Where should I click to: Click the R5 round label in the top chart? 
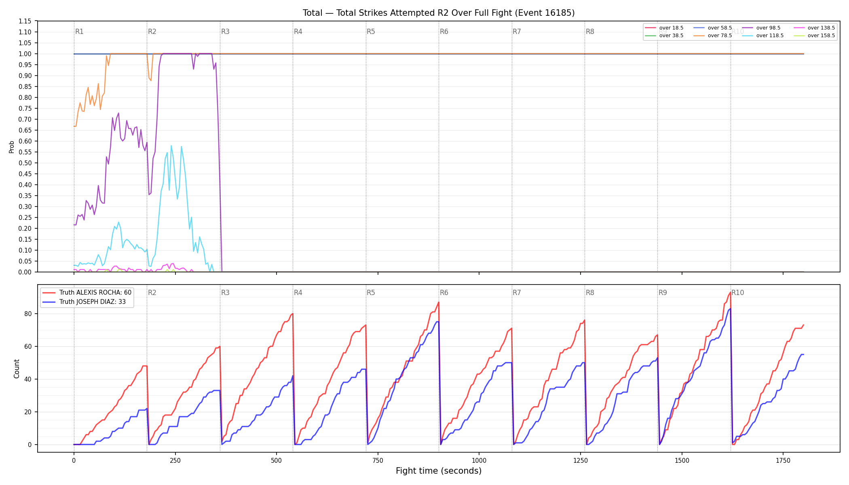click(371, 32)
